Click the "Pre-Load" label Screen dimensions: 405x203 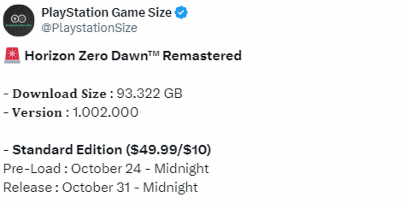[32, 168]
